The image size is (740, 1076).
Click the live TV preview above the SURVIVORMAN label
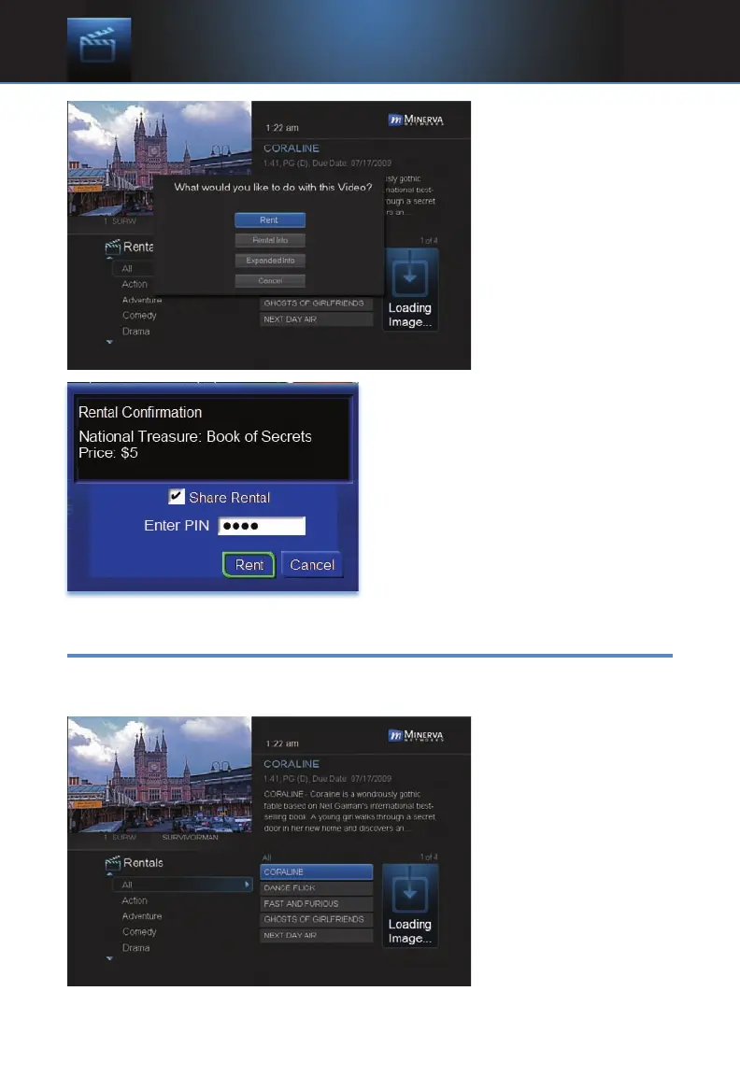click(159, 774)
